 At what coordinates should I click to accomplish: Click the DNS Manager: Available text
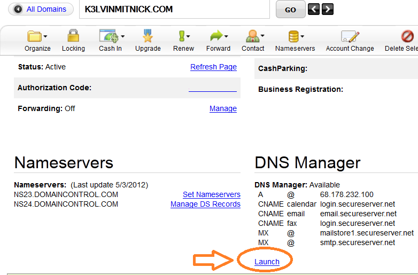[297, 185]
